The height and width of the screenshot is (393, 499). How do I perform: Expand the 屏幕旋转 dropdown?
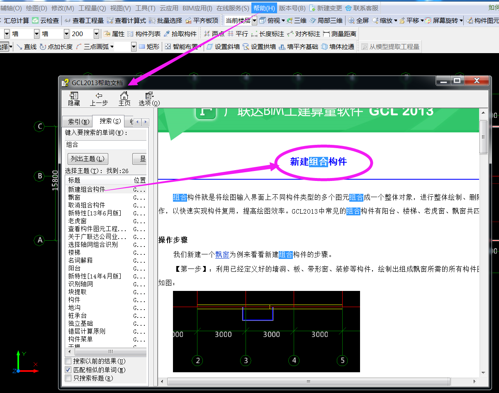[x=461, y=20]
